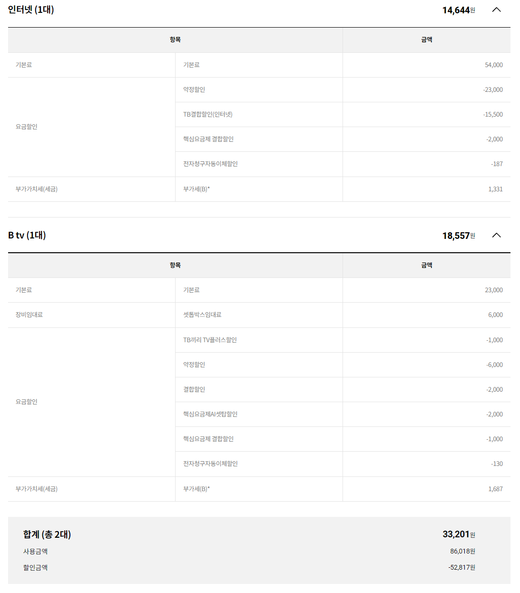Viewport: 520px width, 593px height.
Task: Select the 14,644원 internet subtotal
Action: coord(458,10)
